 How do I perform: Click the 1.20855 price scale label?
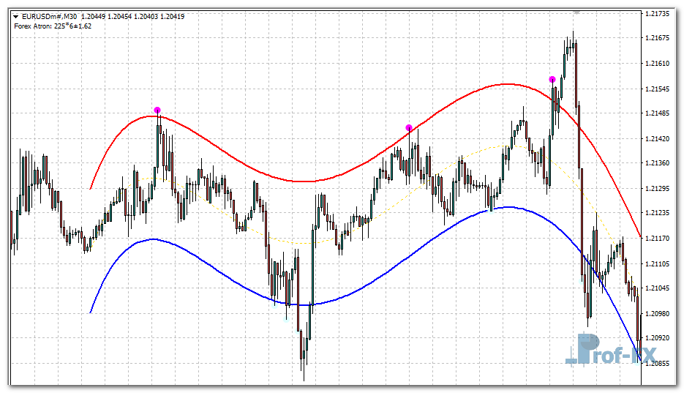659,363
